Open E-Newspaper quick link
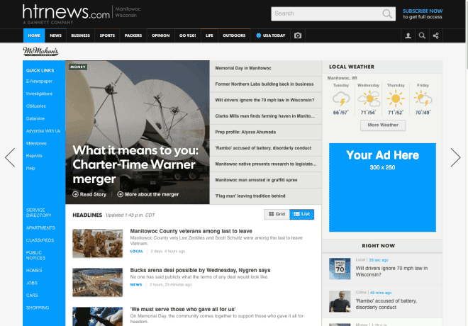This screenshot has width=468, height=326. (x=39, y=81)
